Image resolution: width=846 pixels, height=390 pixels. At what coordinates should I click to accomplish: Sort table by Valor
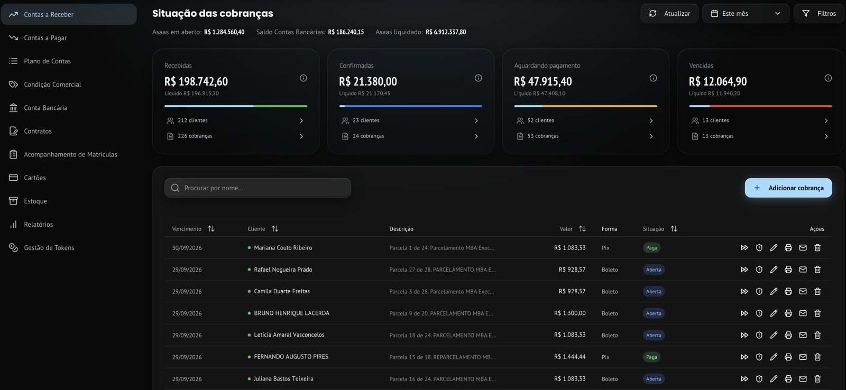582,229
